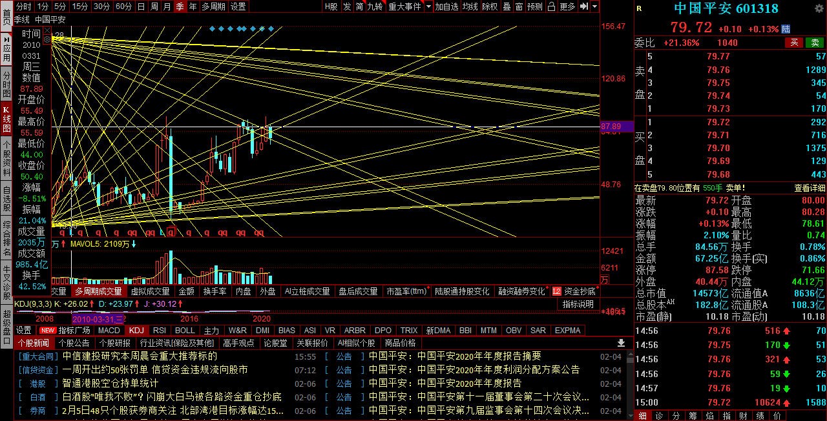827x421 pixels.
Task: Open 个股公告 news tab
Action: [x=74, y=343]
